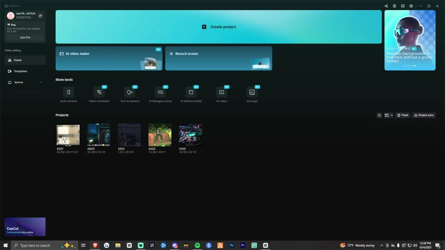This screenshot has width=445, height=250.
Task: Open the feedback icon in title bar
Action: [x=403, y=6]
